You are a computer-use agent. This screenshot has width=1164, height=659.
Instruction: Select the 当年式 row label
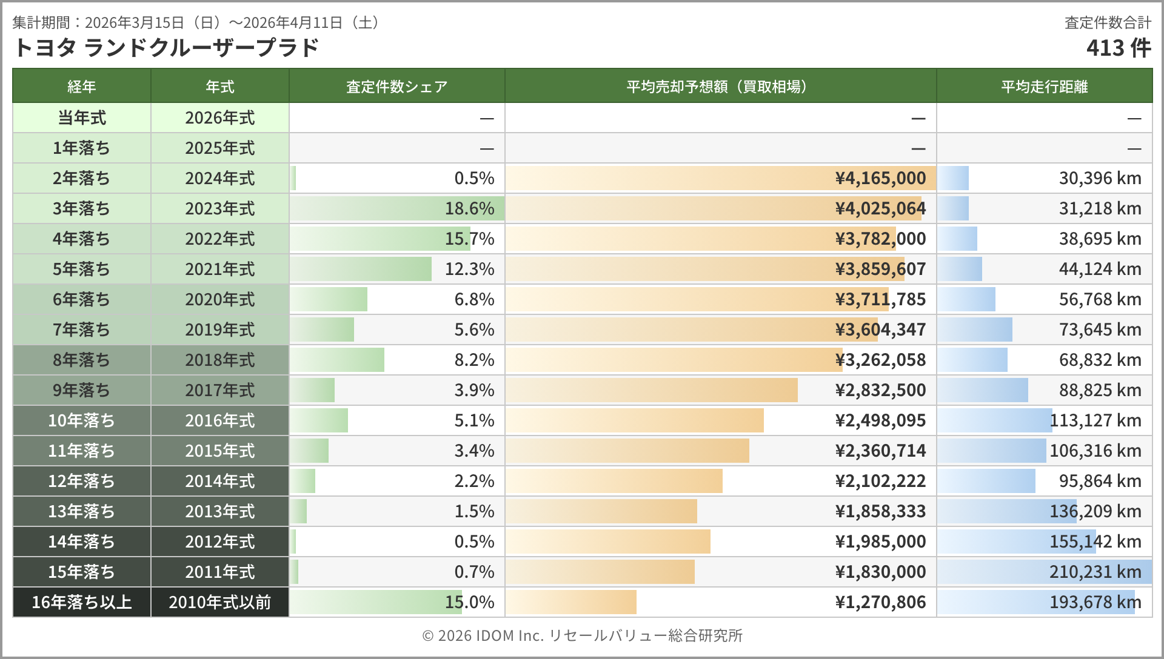point(81,118)
